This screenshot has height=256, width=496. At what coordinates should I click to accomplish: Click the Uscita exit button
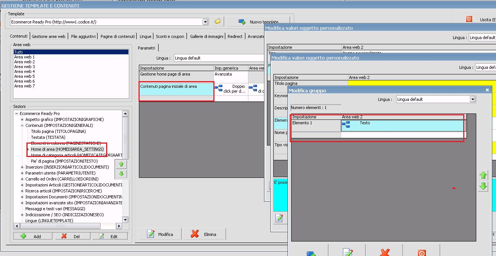(476, 19)
